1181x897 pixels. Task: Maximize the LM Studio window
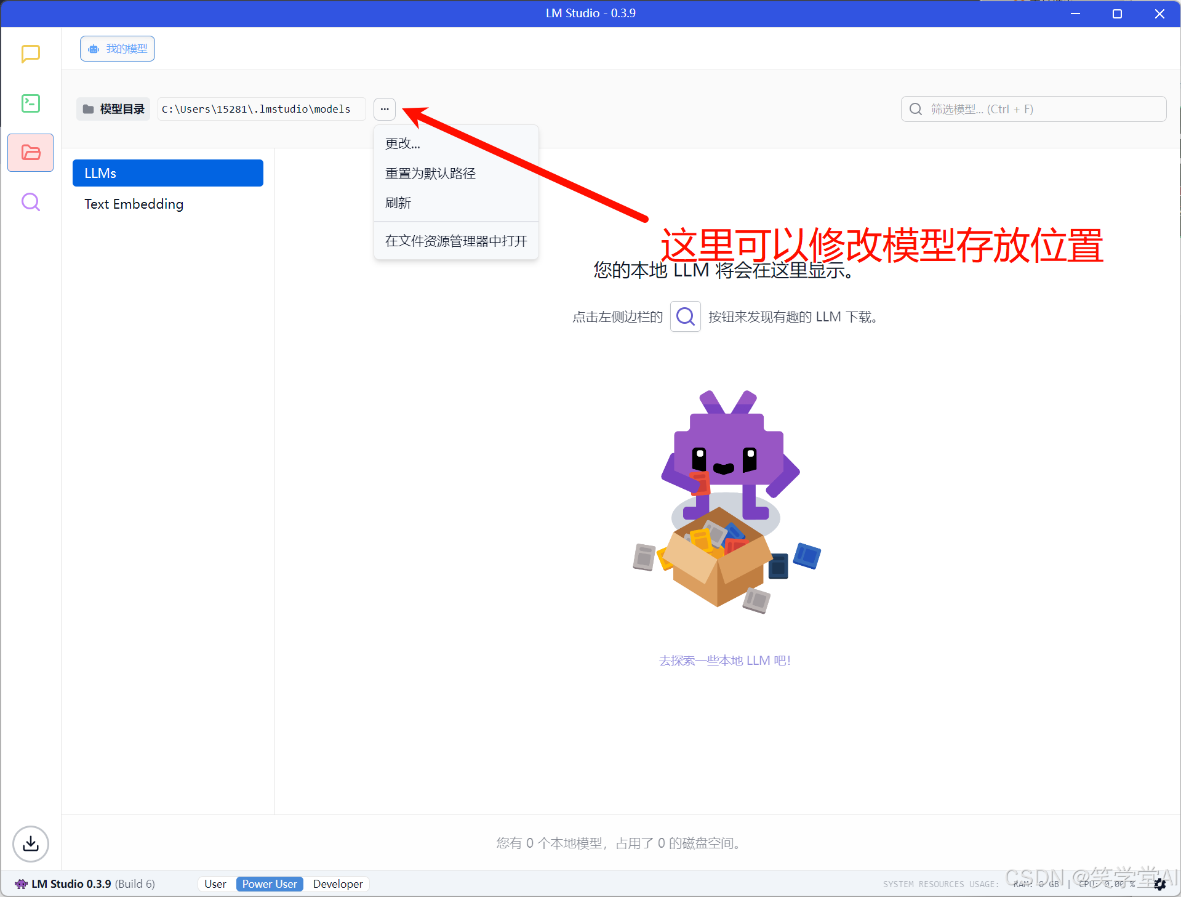tap(1118, 14)
